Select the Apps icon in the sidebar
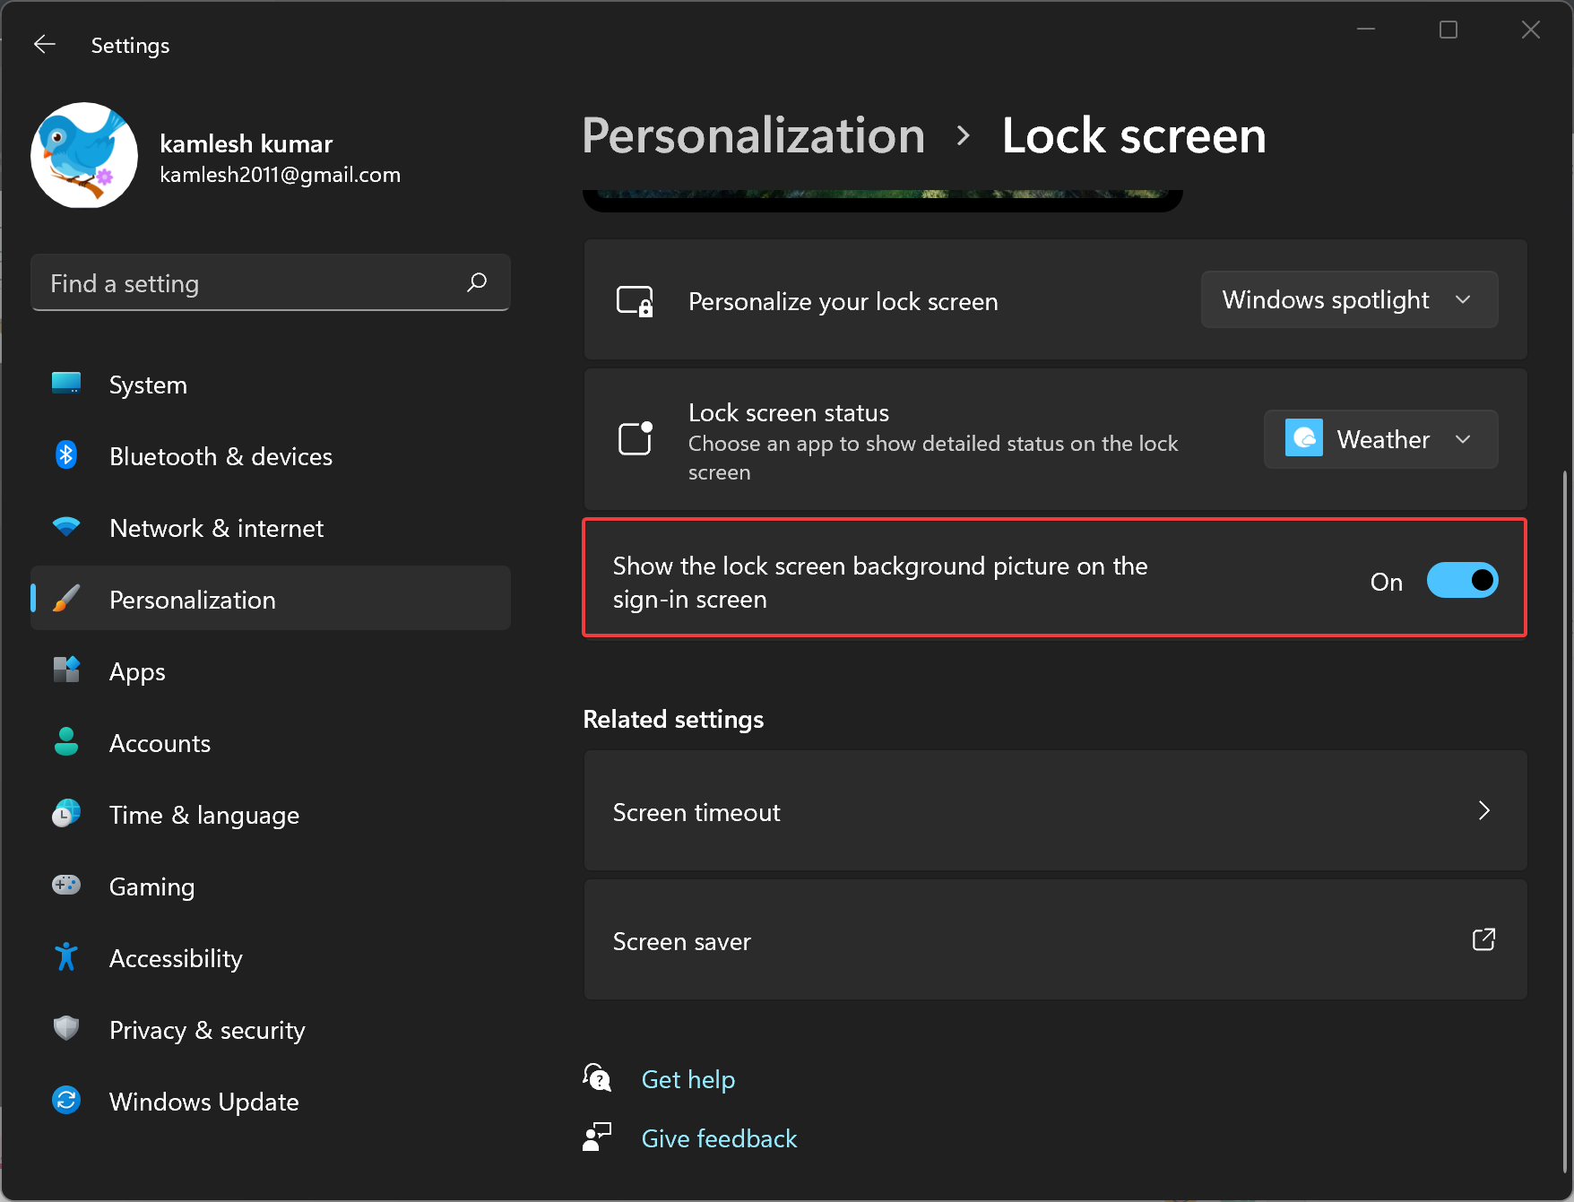 (65, 670)
